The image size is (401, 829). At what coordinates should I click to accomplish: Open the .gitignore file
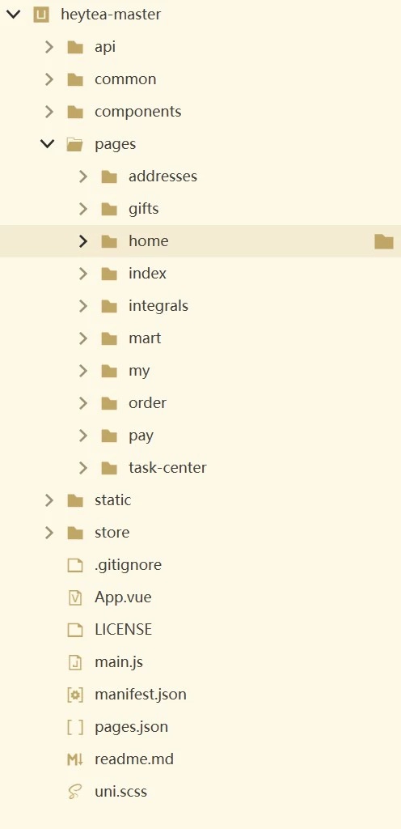pyautogui.click(x=129, y=565)
